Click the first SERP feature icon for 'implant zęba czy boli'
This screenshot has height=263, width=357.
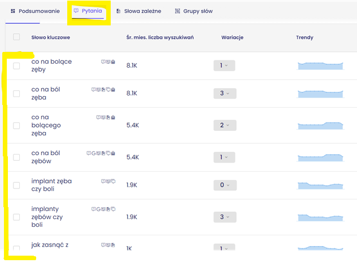tap(103, 181)
